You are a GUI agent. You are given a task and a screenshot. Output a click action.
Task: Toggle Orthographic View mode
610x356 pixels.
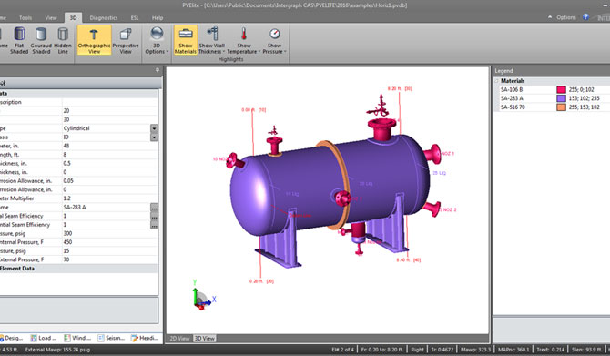point(94,40)
